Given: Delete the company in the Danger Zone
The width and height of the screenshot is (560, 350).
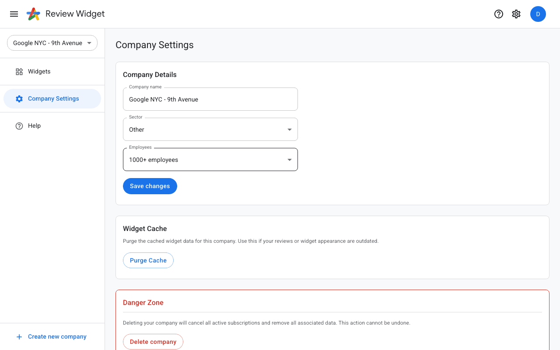Looking at the screenshot, I should coord(153,342).
